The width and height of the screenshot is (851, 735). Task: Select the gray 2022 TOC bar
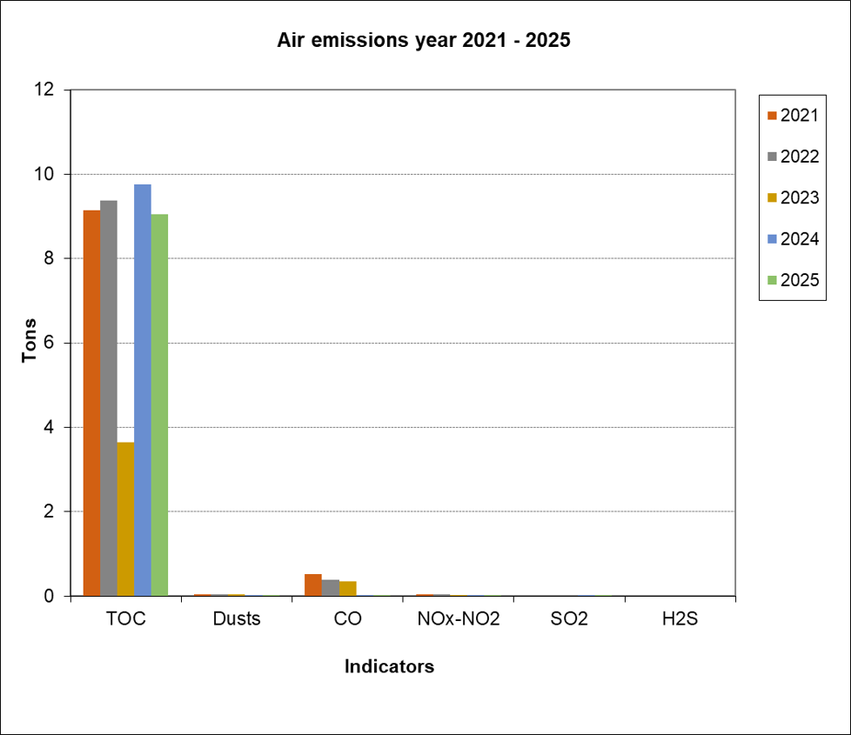[x=109, y=398]
